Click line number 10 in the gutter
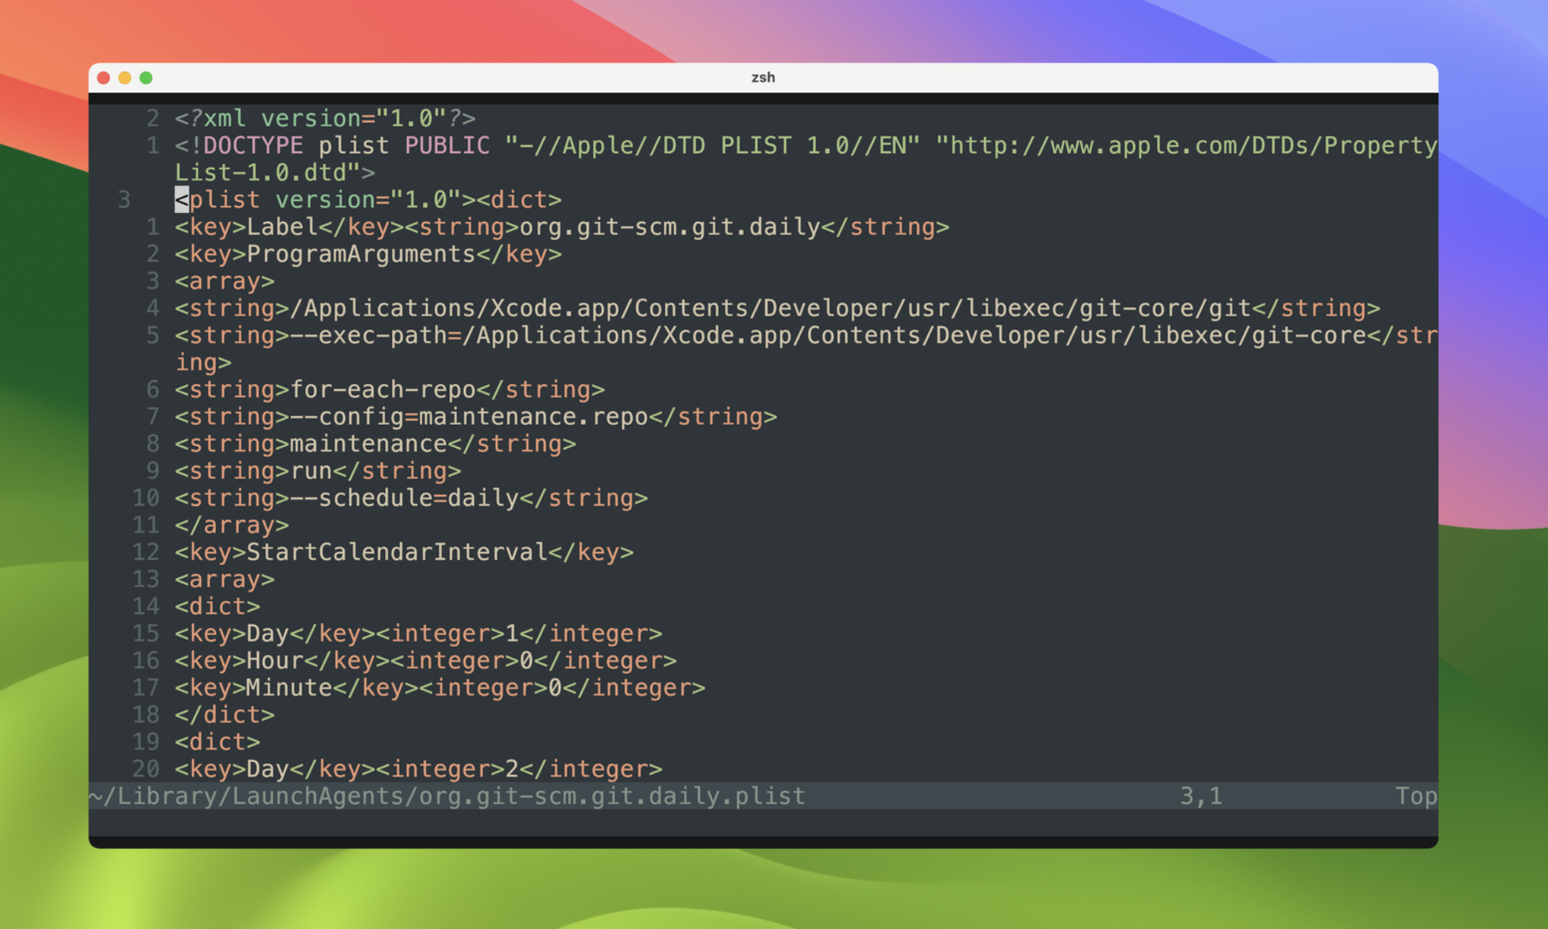This screenshot has width=1548, height=929. [146, 499]
